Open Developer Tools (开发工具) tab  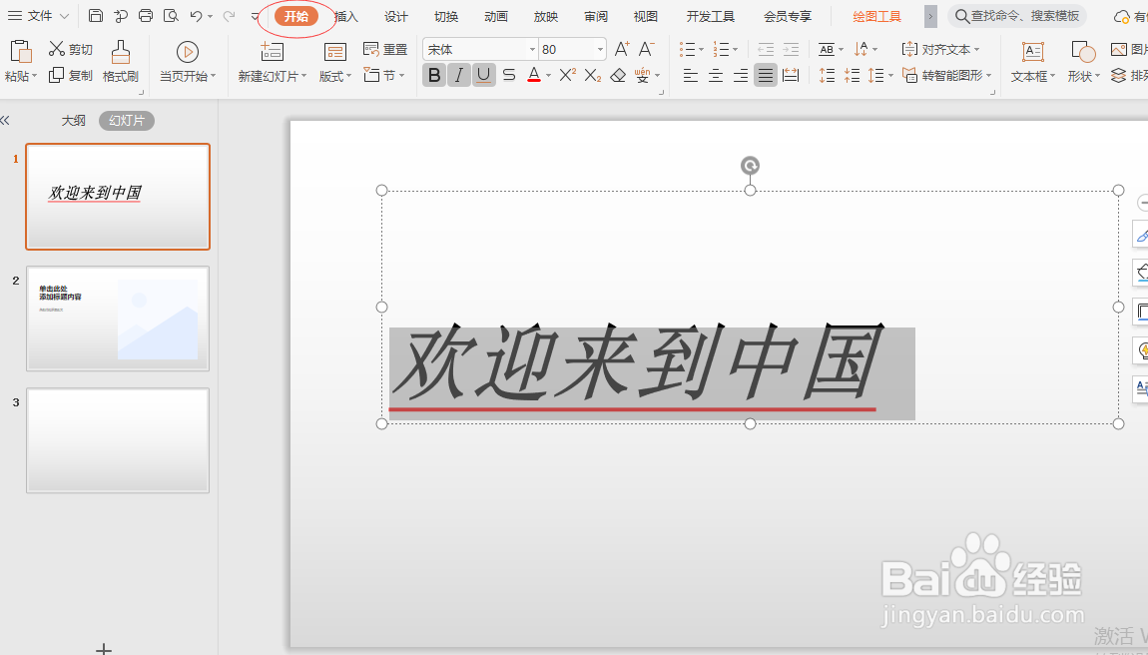(x=710, y=16)
